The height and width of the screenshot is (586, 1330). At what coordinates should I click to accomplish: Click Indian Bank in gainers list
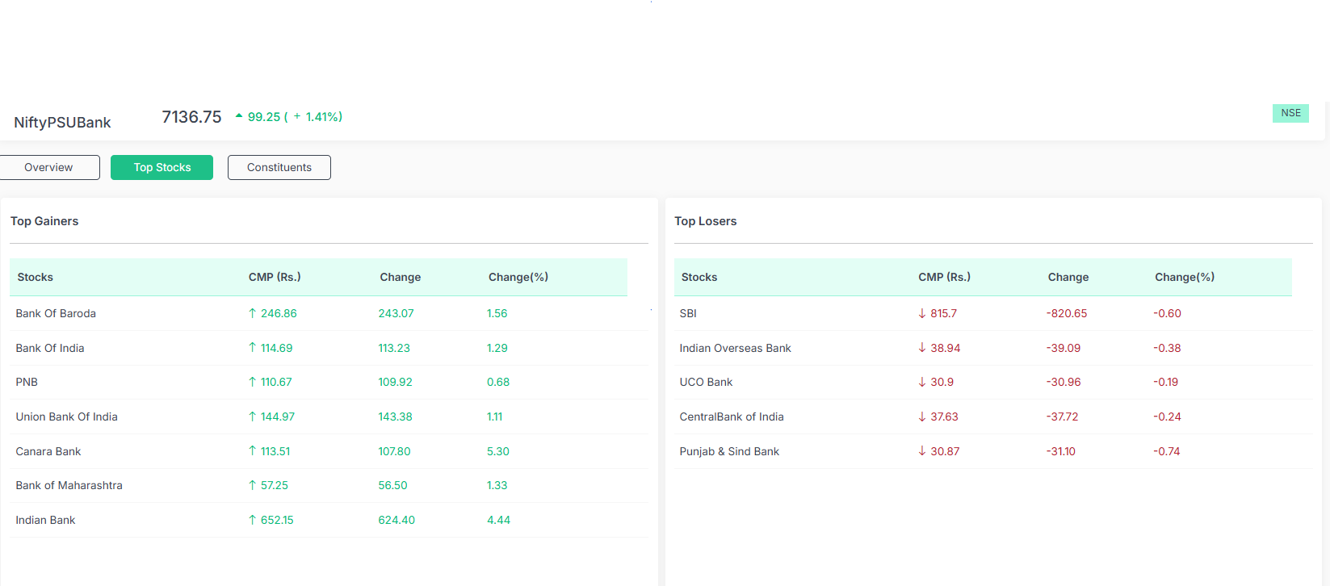pyautogui.click(x=45, y=521)
